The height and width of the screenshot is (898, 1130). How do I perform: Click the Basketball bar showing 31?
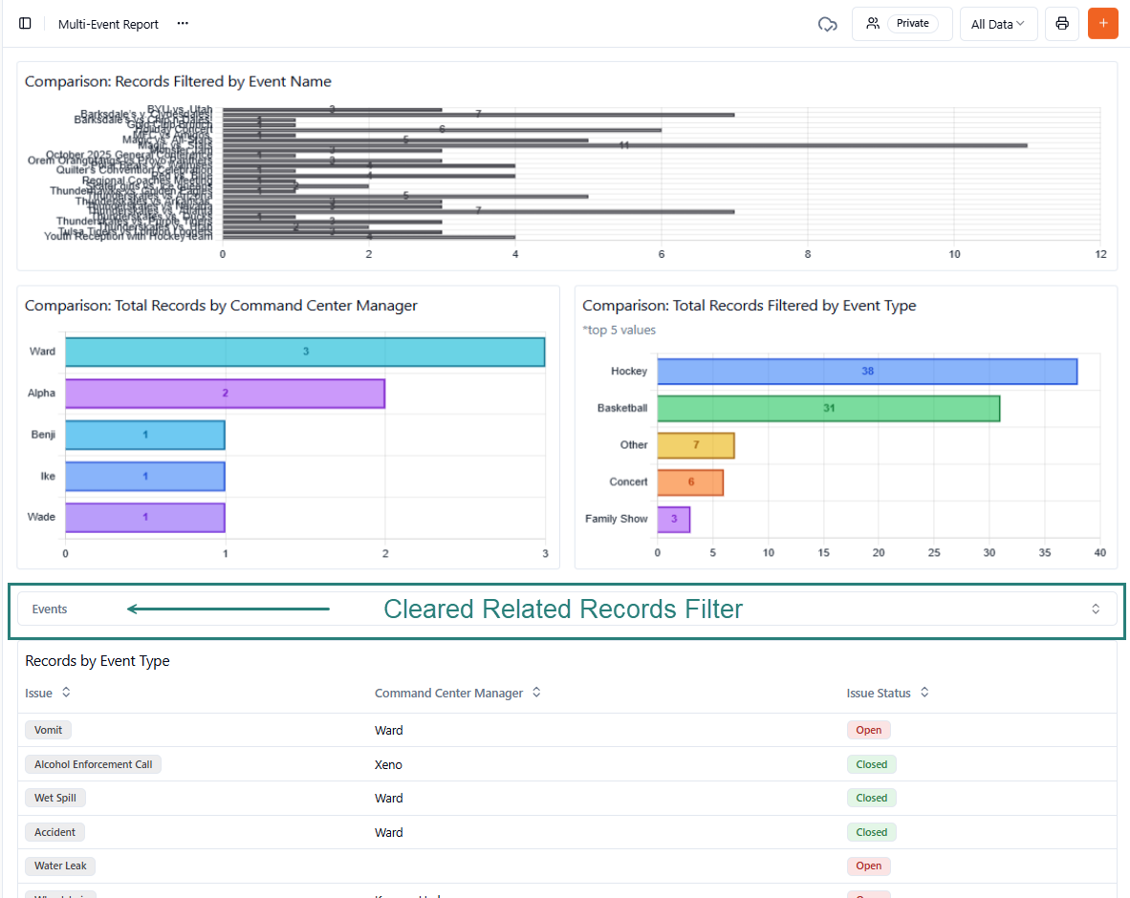[x=828, y=408]
